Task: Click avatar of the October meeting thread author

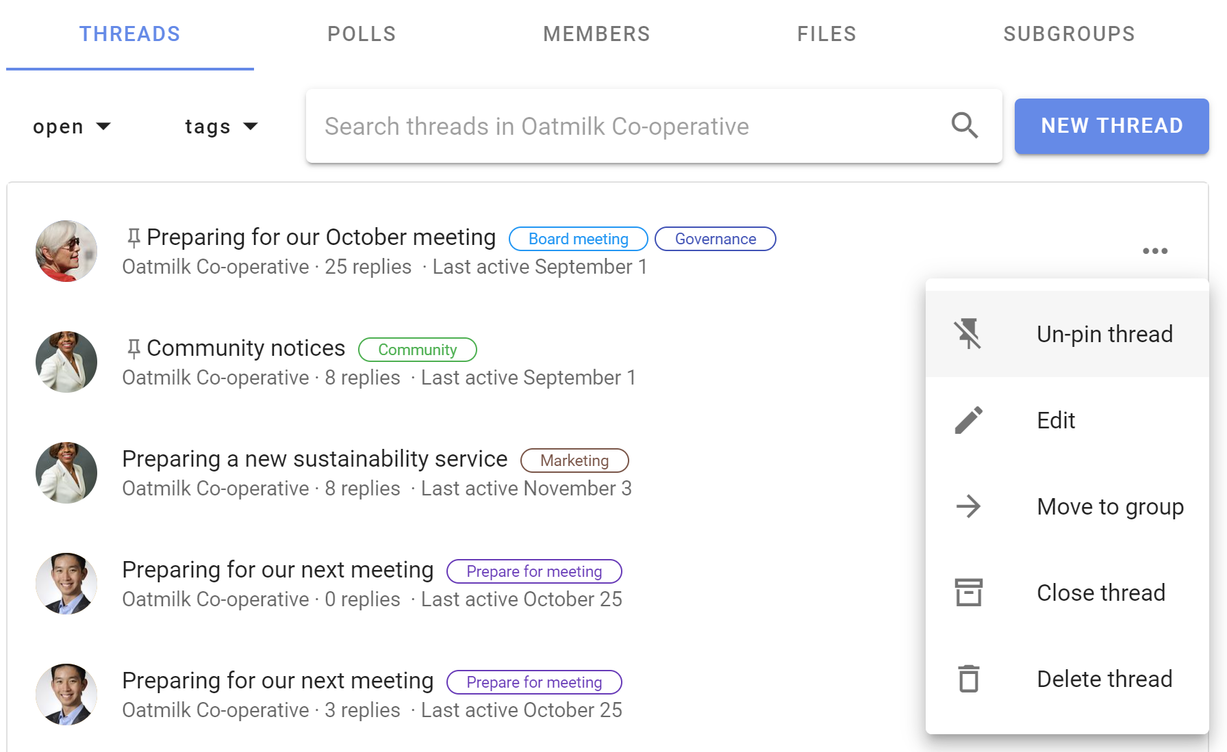Action: (x=66, y=251)
